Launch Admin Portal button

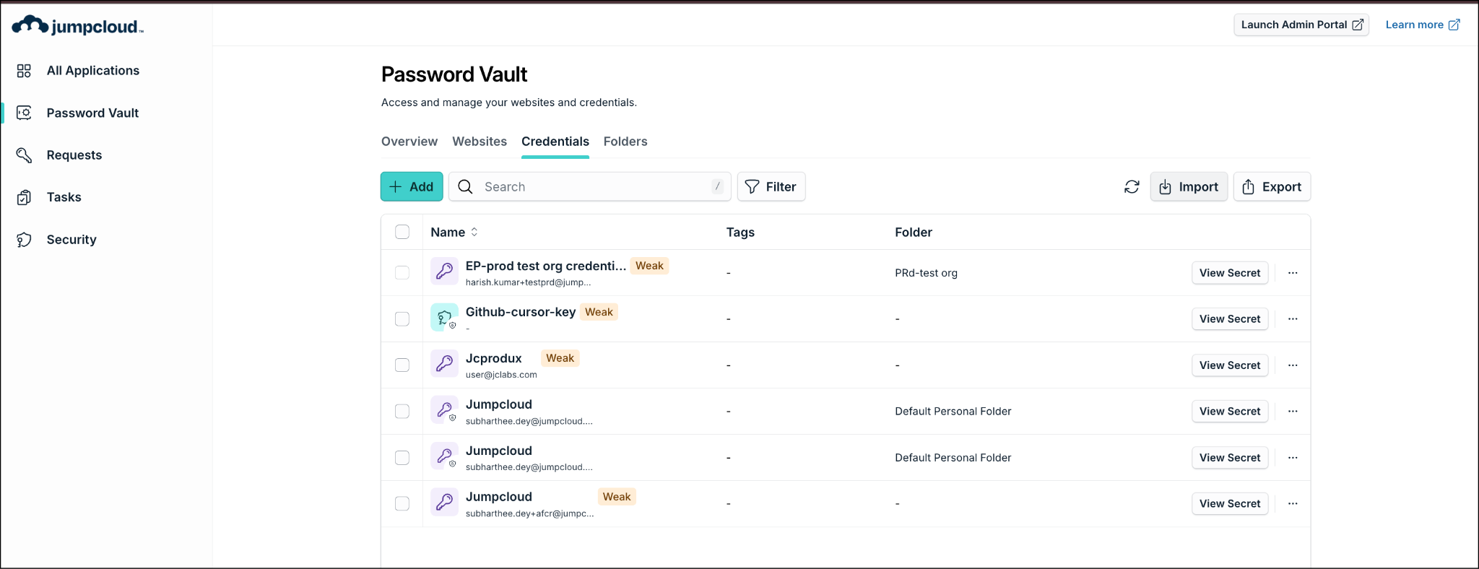[x=1301, y=25]
